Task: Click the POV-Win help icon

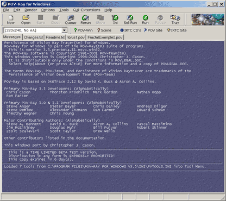Action: [x=83, y=30]
